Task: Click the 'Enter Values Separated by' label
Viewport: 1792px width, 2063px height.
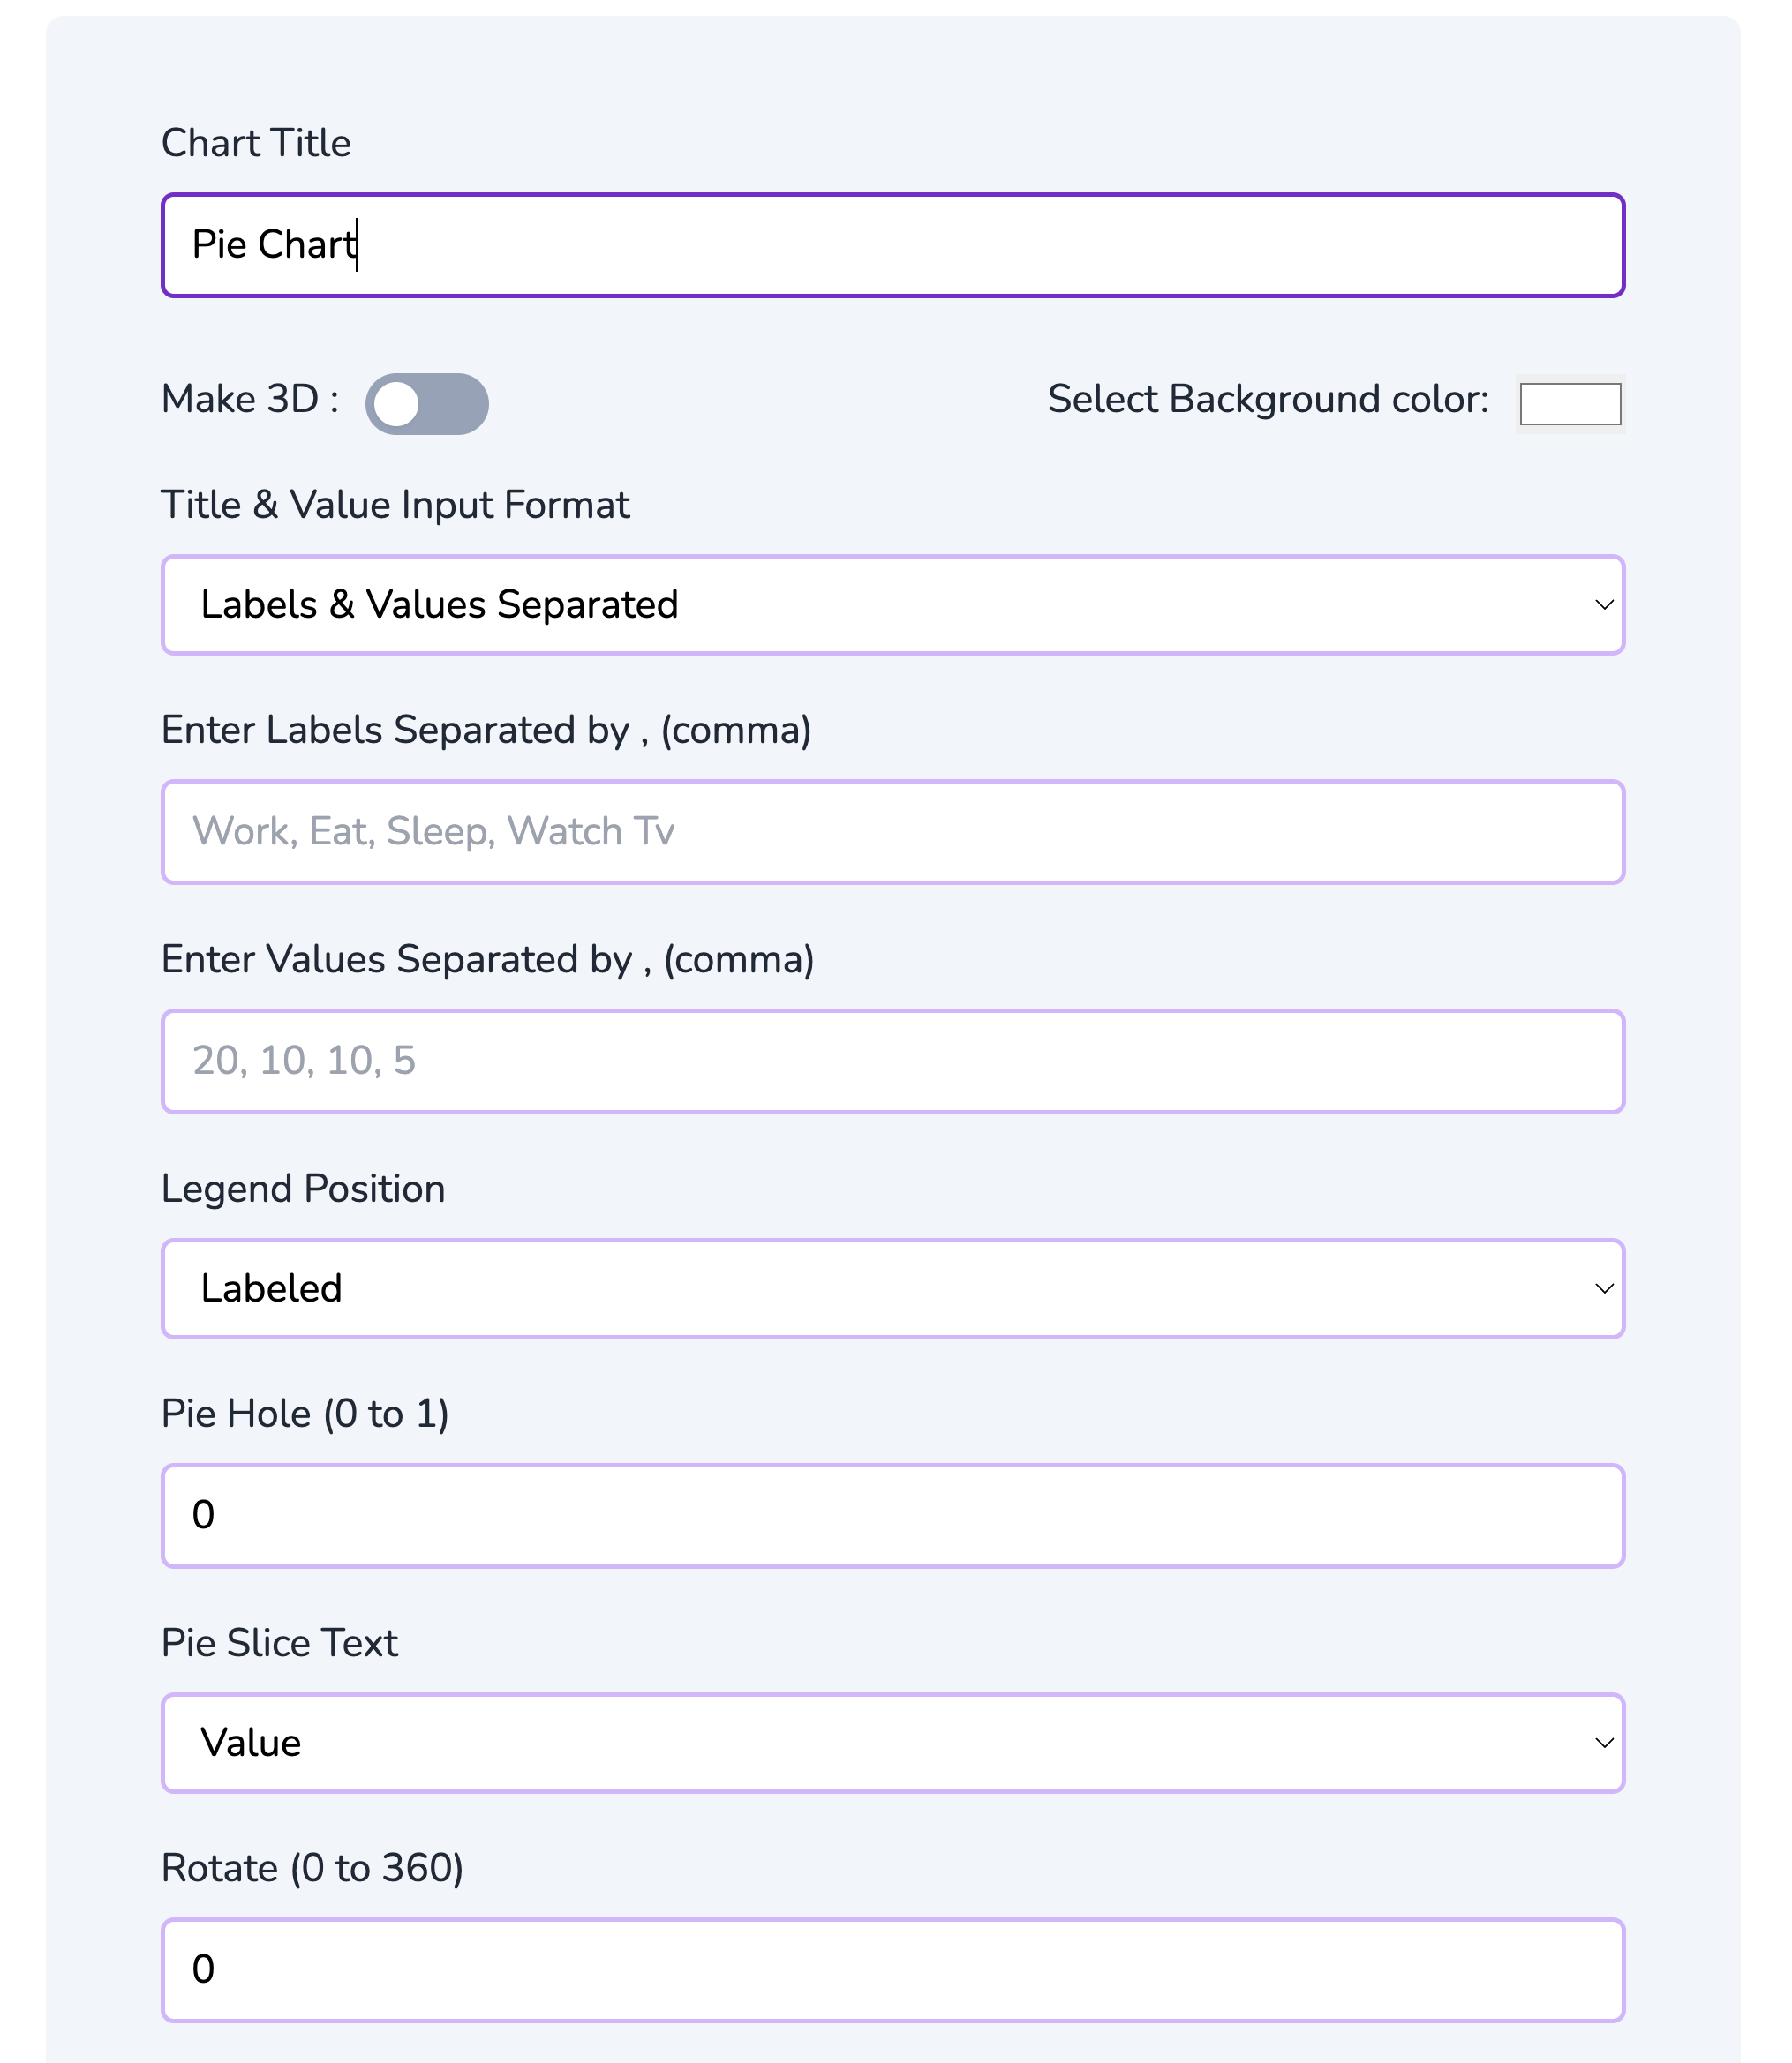Action: [x=488, y=959]
